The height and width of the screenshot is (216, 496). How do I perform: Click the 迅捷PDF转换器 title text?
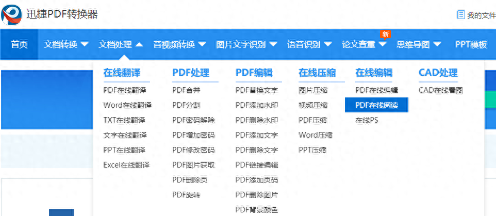coord(62,14)
